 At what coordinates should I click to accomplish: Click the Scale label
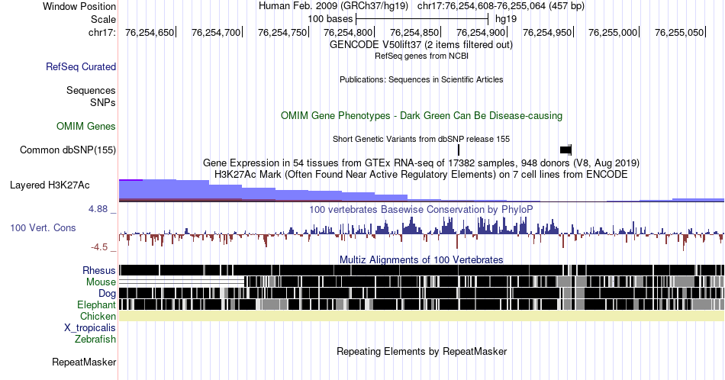click(x=103, y=19)
